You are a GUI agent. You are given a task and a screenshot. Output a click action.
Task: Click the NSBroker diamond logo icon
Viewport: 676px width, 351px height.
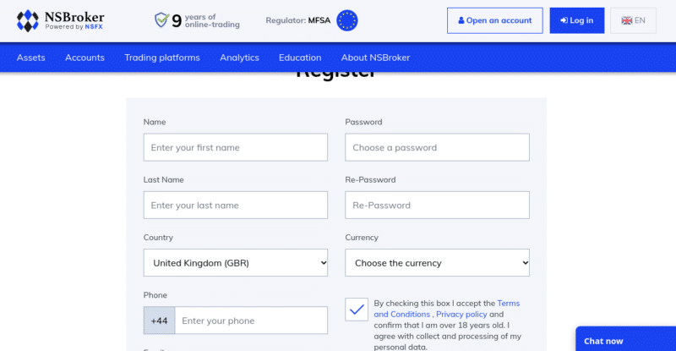[x=28, y=21]
